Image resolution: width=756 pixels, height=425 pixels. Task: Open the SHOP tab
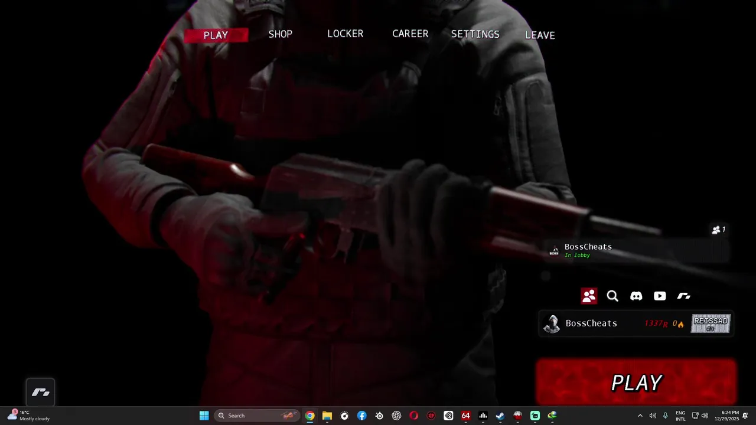coord(281,34)
